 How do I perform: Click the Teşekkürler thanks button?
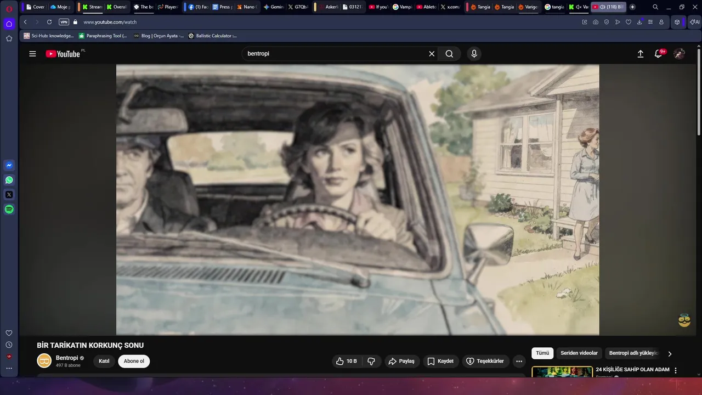(485, 361)
